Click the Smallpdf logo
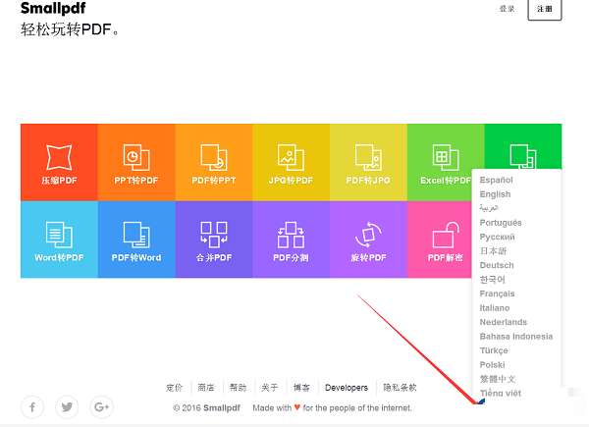This screenshot has height=427, width=589. tap(53, 8)
